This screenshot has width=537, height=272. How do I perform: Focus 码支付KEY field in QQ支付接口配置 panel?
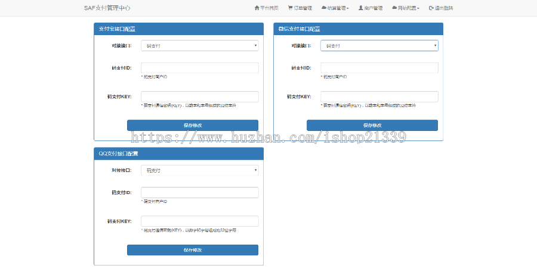click(x=200, y=221)
